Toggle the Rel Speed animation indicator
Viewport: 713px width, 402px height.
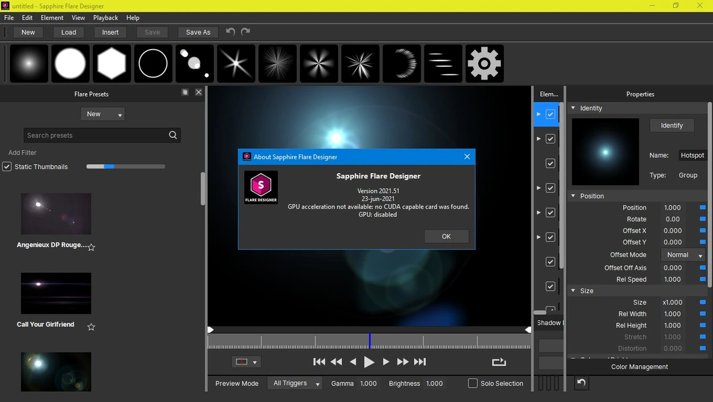point(703,279)
